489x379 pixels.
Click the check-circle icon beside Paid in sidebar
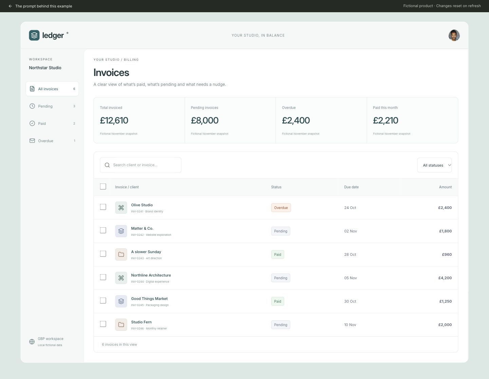(x=32, y=124)
